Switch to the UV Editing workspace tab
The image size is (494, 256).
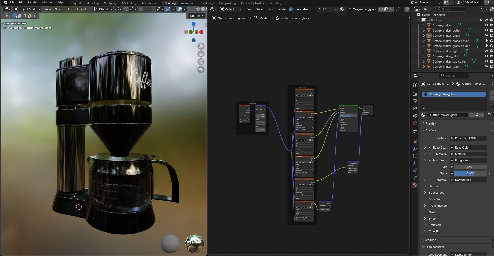[129, 3]
